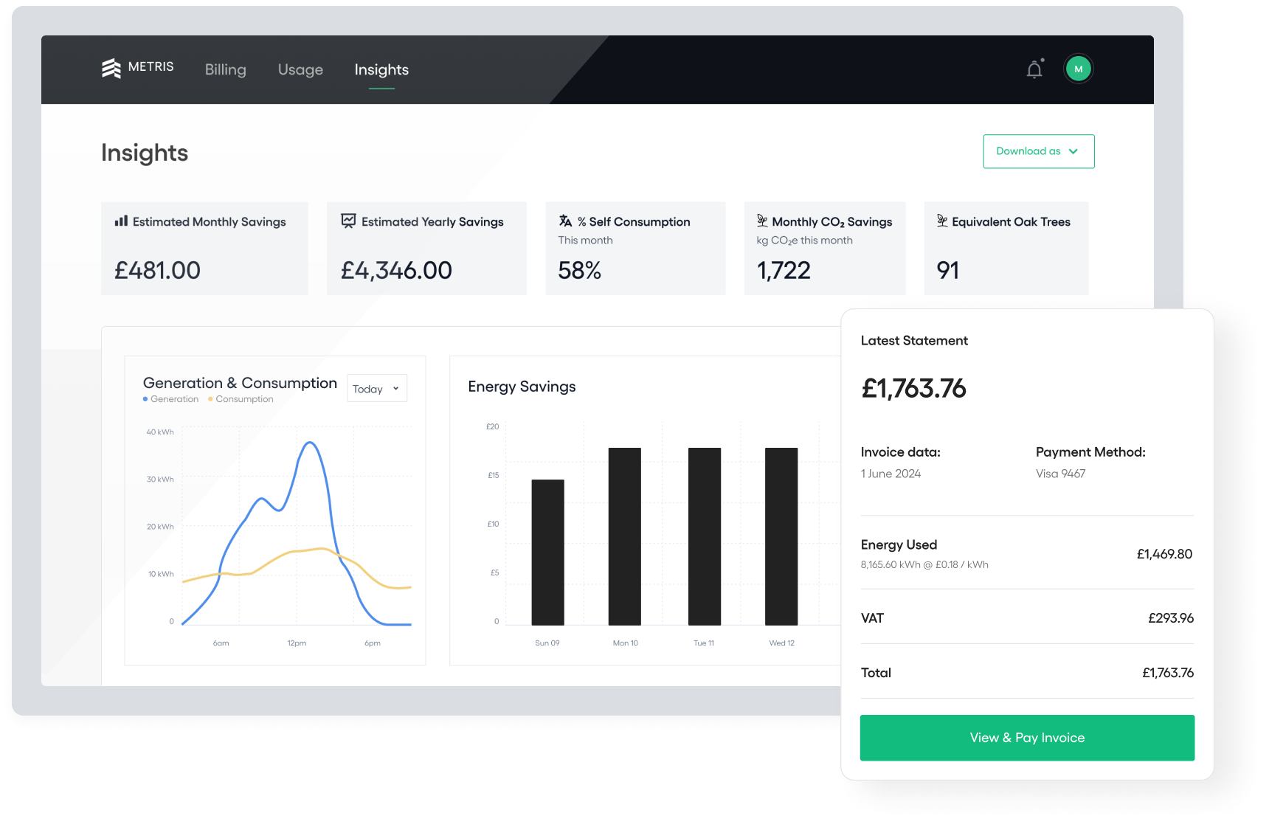Viewport: 1269px width, 827px height.
Task: Toggle the Generation series in legend
Action: click(x=170, y=399)
